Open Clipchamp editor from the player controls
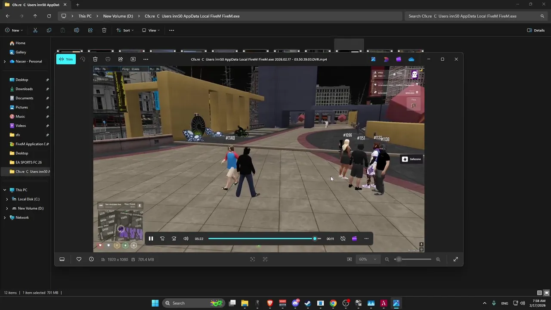This screenshot has width=551, height=310. tap(354, 239)
